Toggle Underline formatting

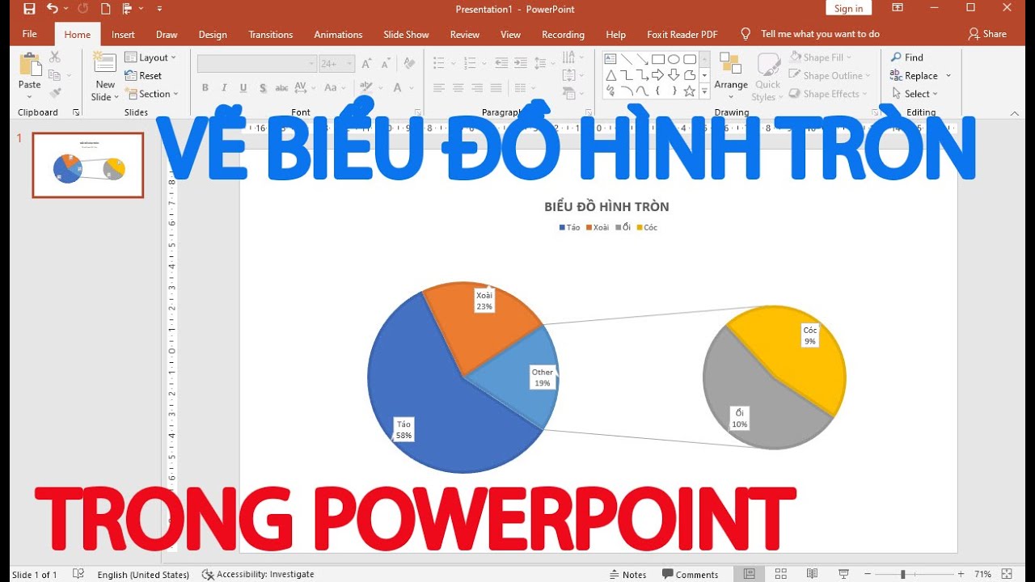click(243, 88)
